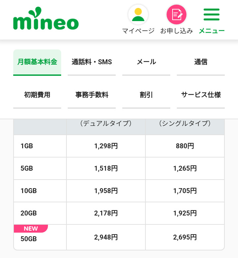Open the green hamburger メニュー icon
Viewport: 238px width, 258px height.
pos(212,15)
